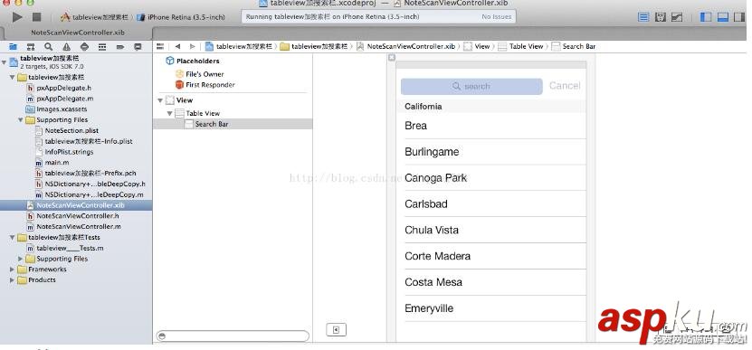Switch to the Assistant editor
752x350 pixels.
(x=661, y=17)
